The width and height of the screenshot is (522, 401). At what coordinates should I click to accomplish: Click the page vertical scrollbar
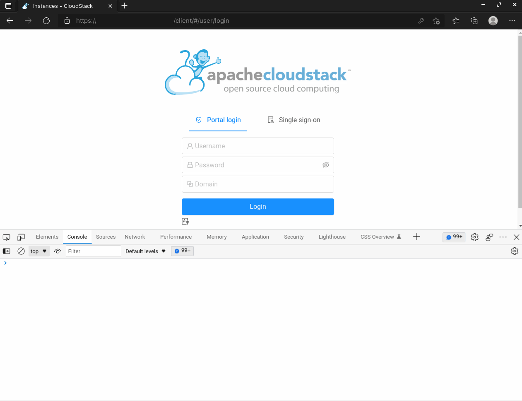pyautogui.click(x=520, y=122)
